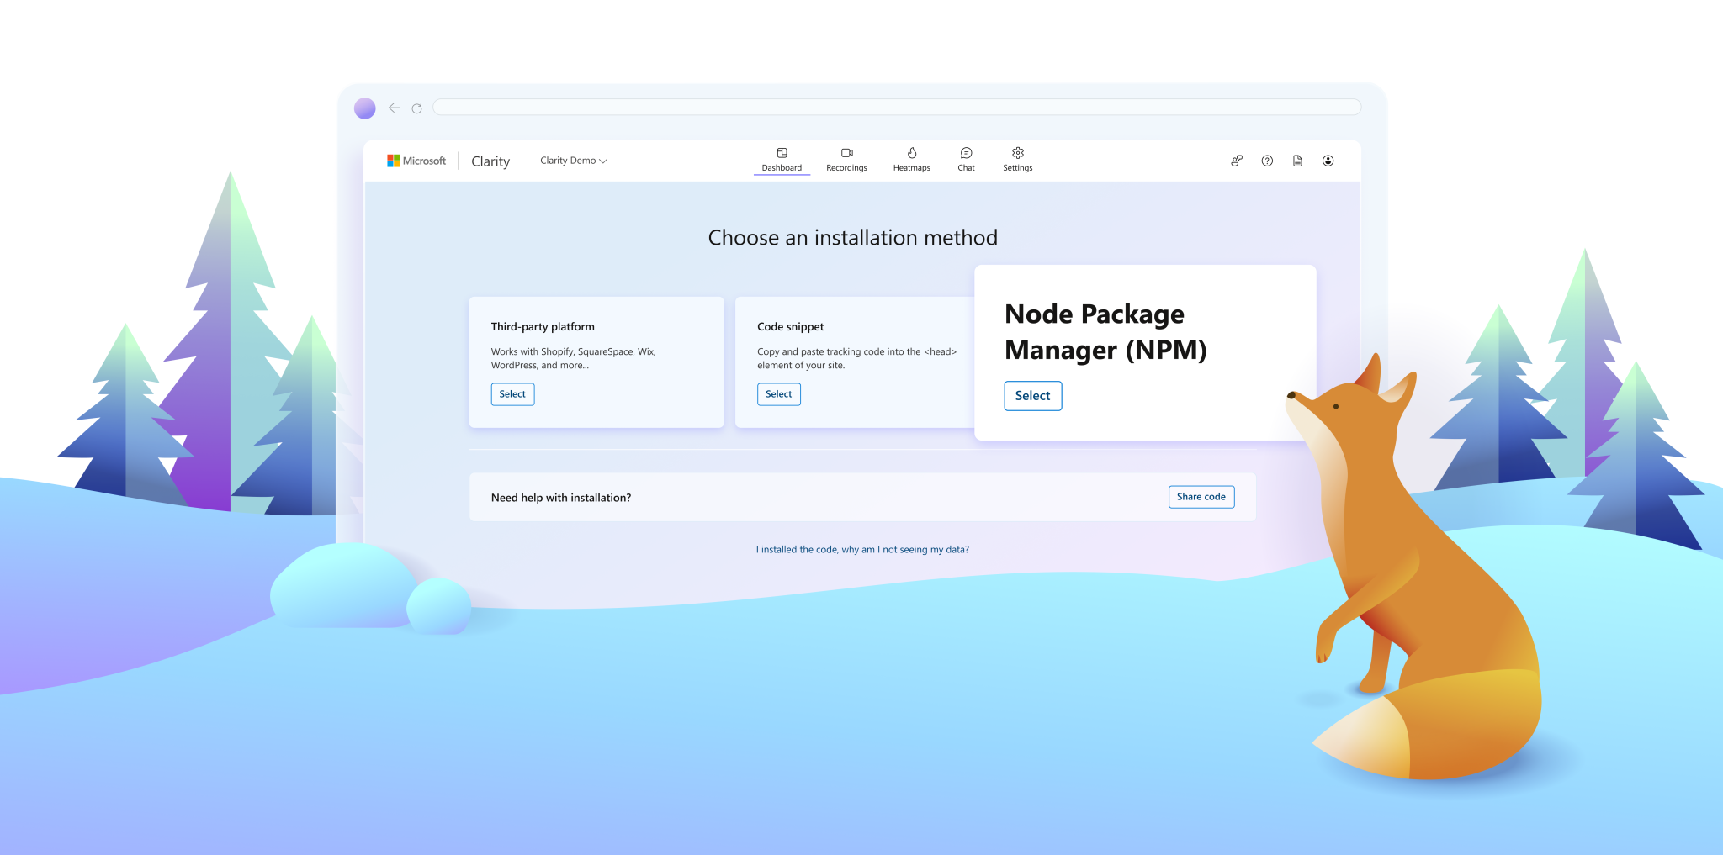Open the Chat bubble icon
Screen dimensions: 1723x855
pos(966,154)
